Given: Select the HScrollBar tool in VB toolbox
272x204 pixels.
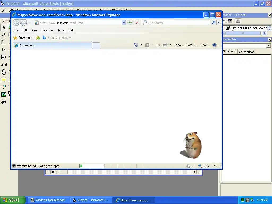Looking at the screenshot, I should pyautogui.click(x=4, y=65).
